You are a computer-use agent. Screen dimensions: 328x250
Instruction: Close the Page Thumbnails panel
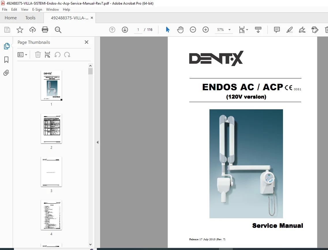(x=86, y=42)
